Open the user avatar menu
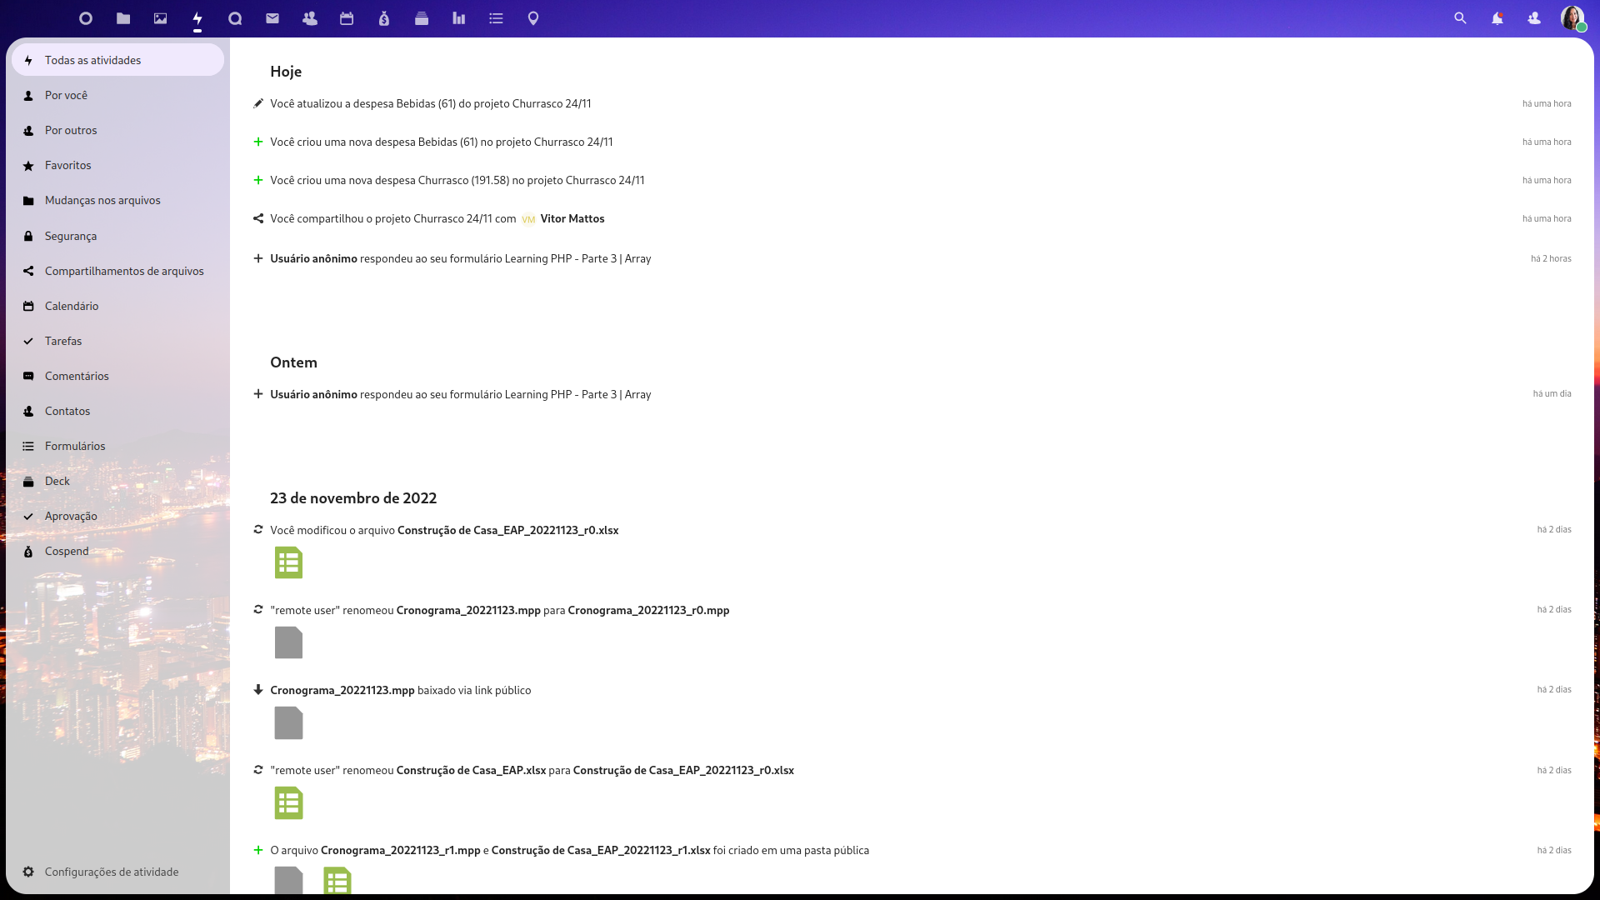The width and height of the screenshot is (1600, 900). pos(1572,18)
